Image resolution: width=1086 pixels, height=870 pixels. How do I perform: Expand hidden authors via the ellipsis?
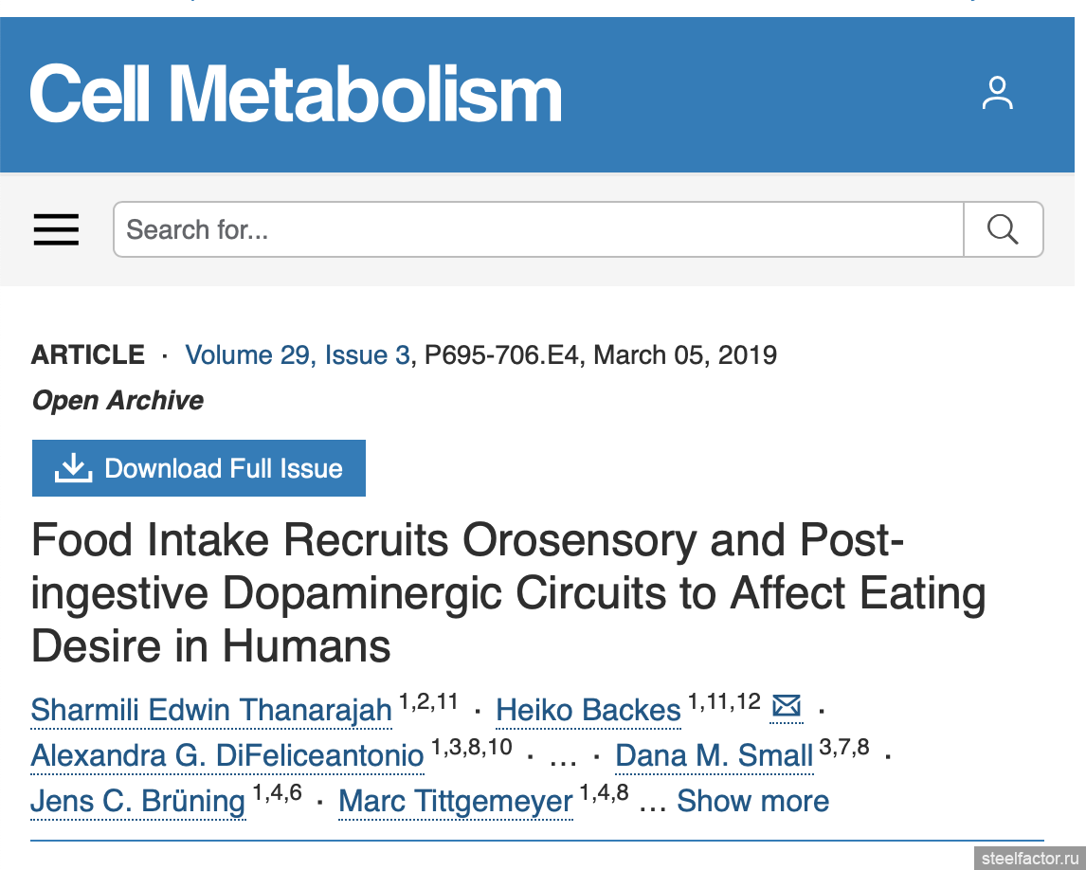point(563,757)
